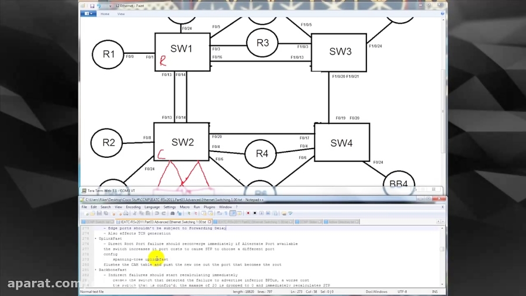Screen dimensions: 526x296
Task: Switch to the Active Directory.txt tab
Action: 341,222
